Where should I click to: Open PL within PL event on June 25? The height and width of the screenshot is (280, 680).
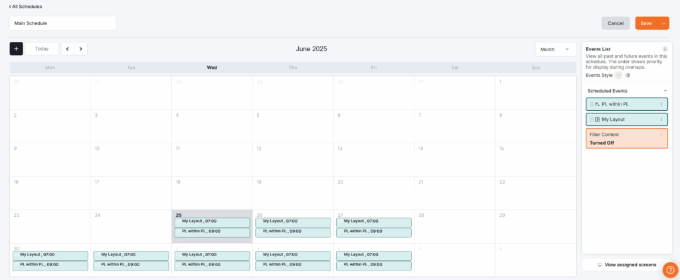(212, 232)
